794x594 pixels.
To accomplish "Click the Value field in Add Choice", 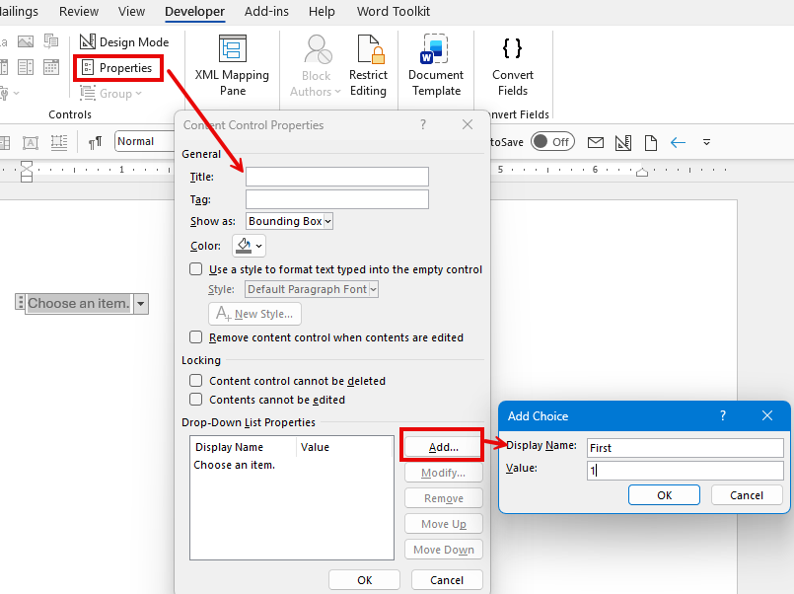I will tap(686, 471).
